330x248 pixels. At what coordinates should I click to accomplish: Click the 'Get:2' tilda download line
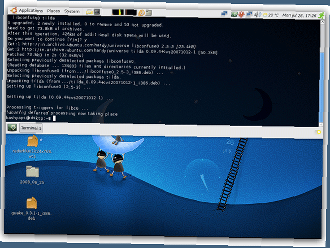(112, 51)
